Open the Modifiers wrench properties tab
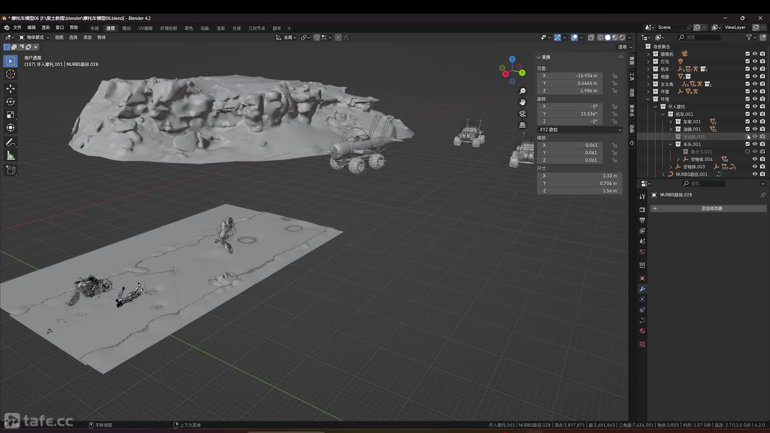Viewport: 770px width, 433px height. click(x=642, y=289)
